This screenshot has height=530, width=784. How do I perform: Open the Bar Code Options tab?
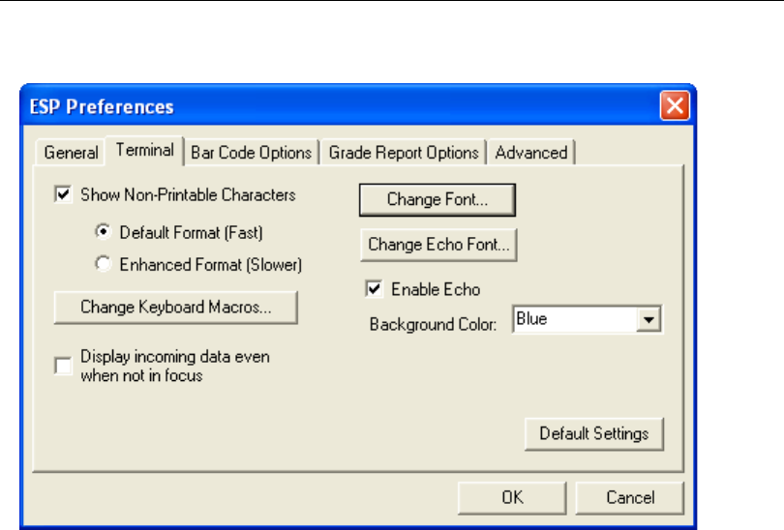click(x=252, y=153)
